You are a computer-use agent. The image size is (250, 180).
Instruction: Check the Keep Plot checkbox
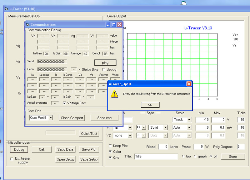[110, 146]
